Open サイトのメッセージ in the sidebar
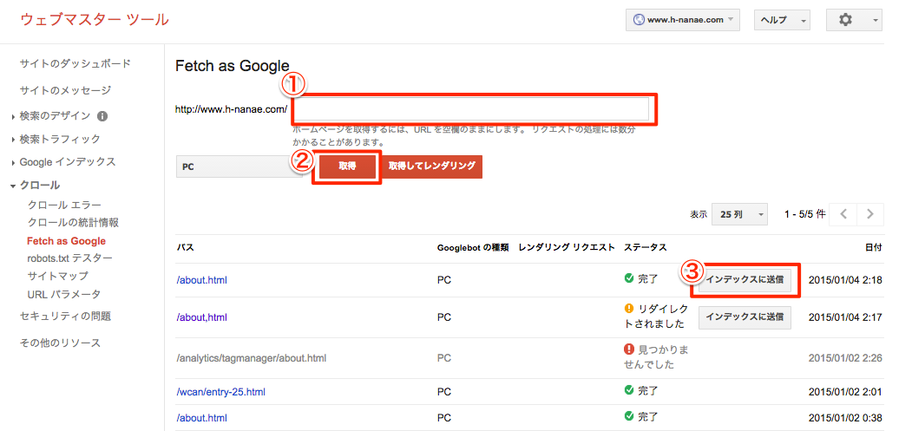This screenshot has height=431, width=912. 65,91
